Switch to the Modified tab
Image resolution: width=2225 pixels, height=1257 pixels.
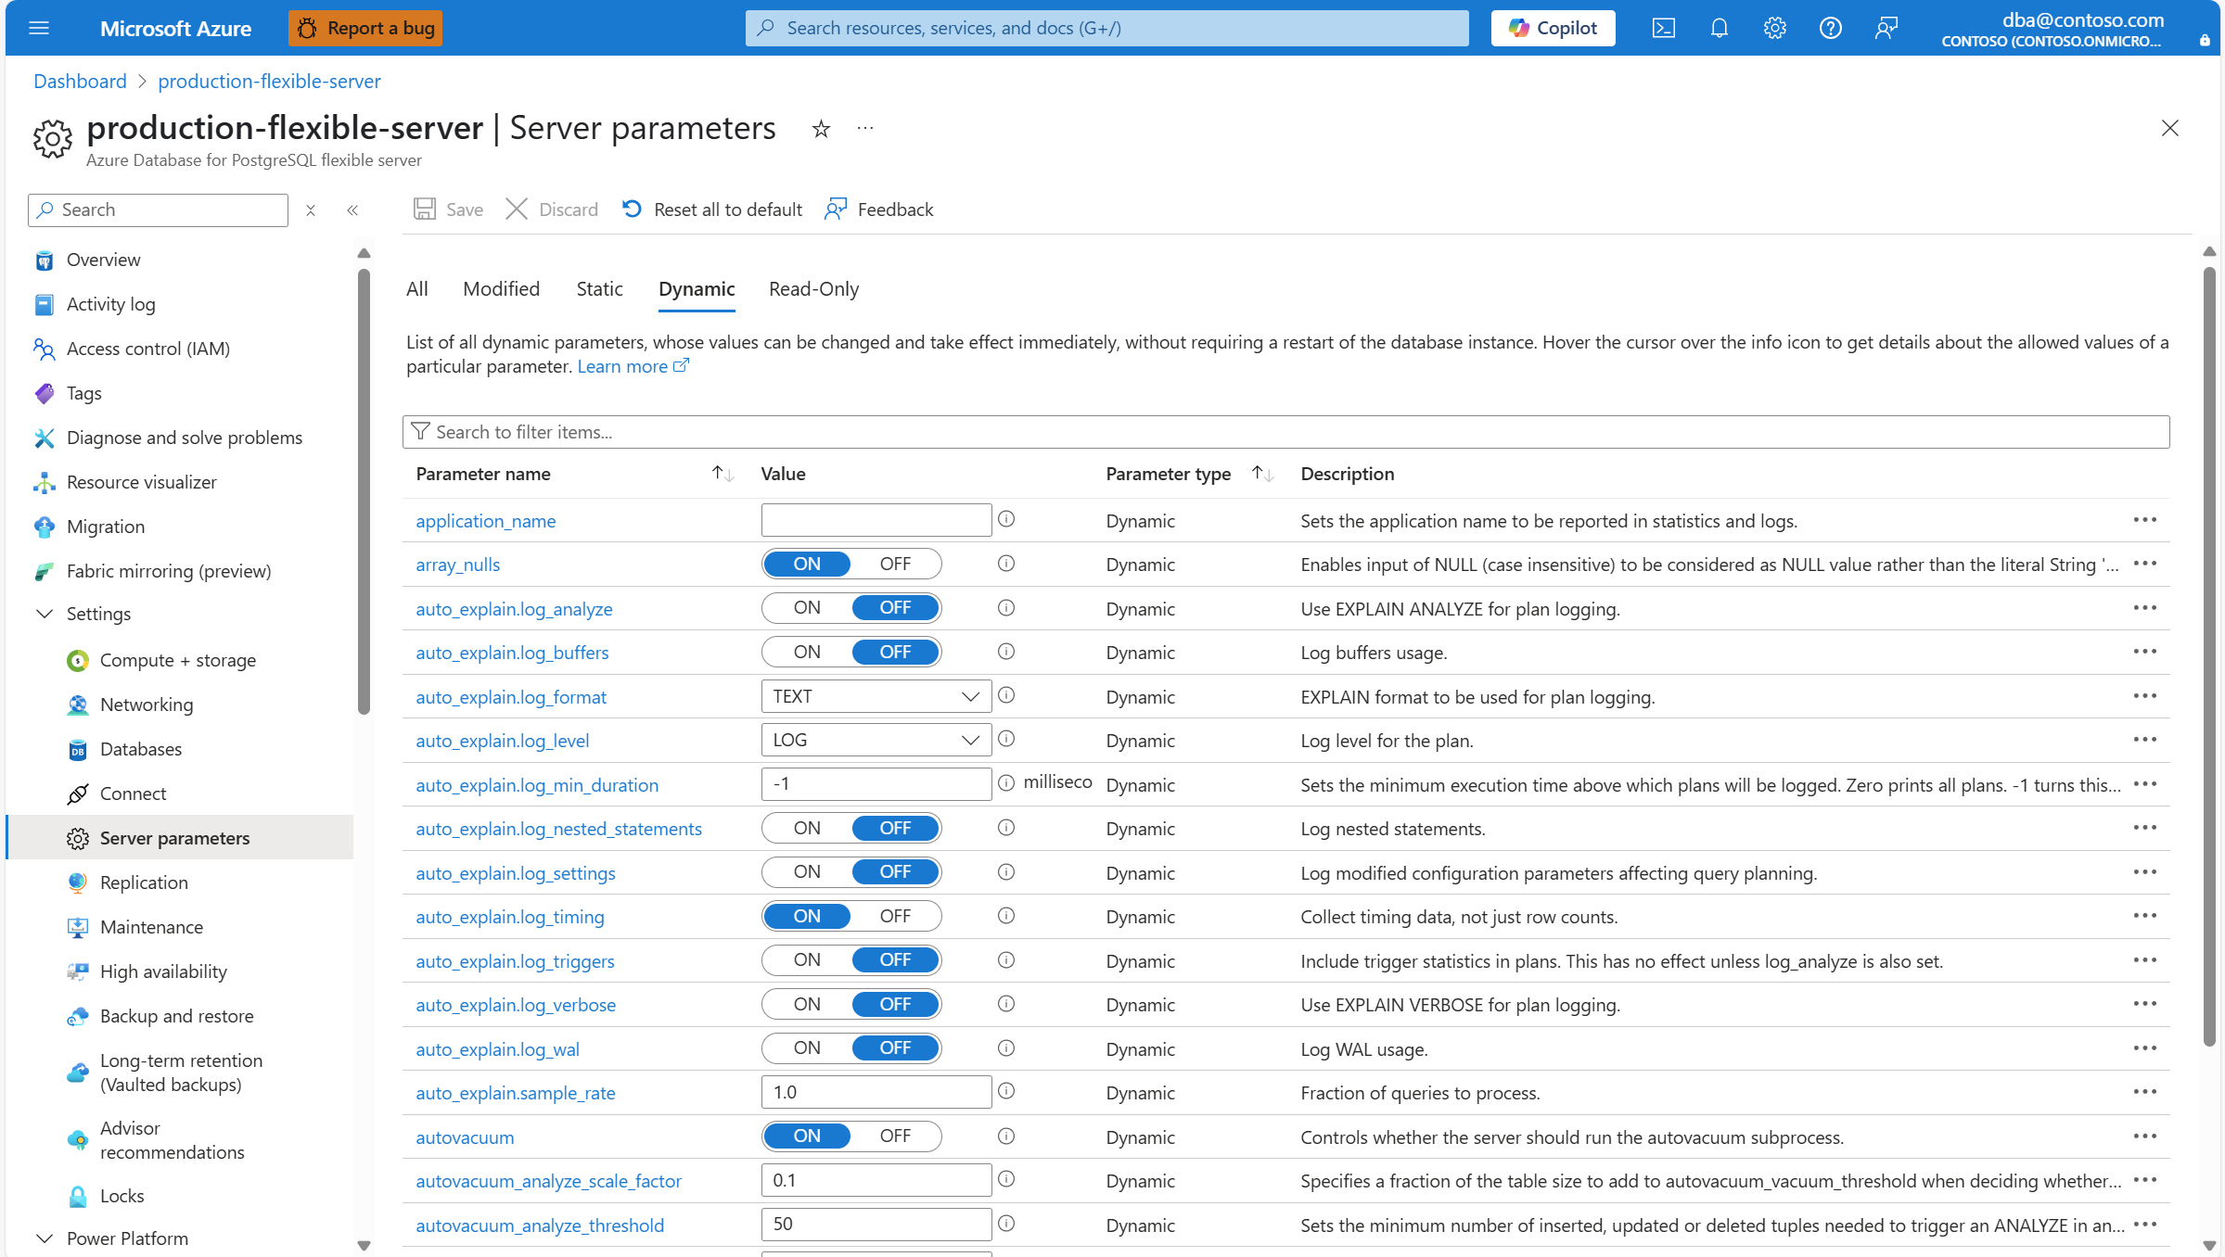[501, 289]
